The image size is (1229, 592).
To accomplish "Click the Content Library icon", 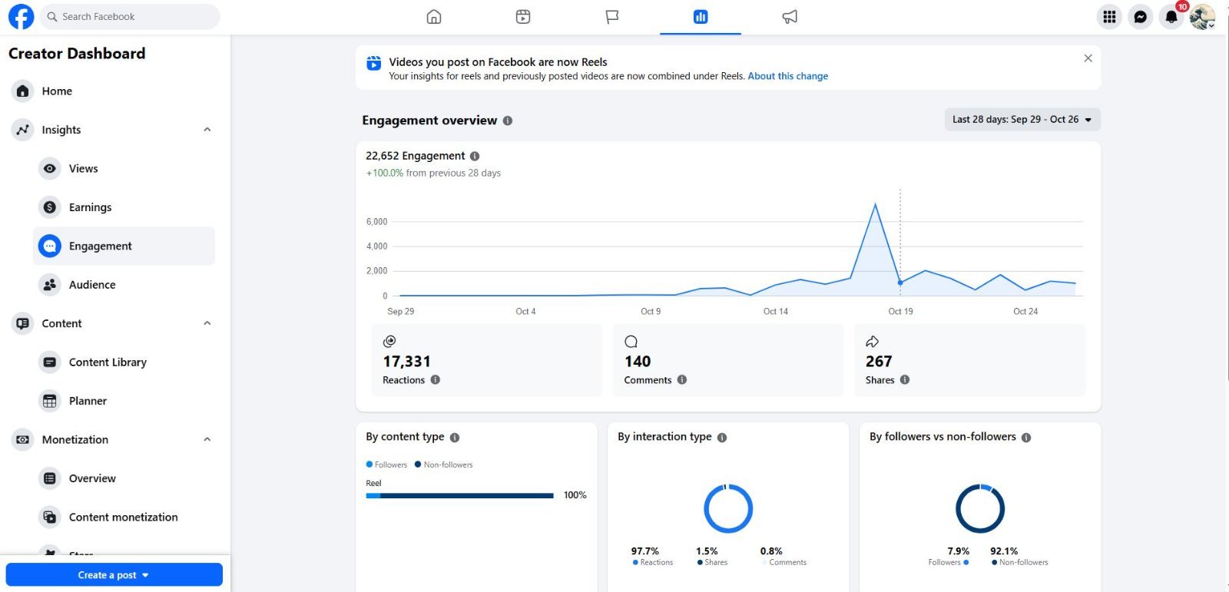I will coord(50,362).
